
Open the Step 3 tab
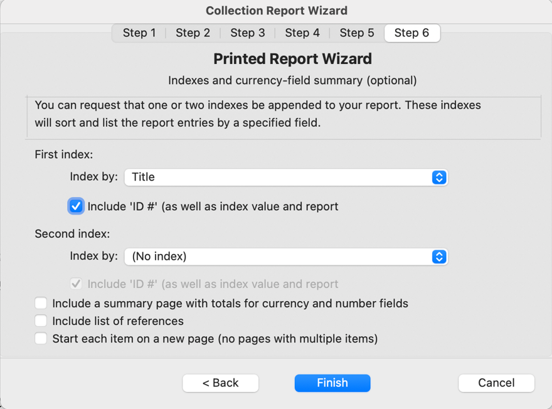(247, 33)
